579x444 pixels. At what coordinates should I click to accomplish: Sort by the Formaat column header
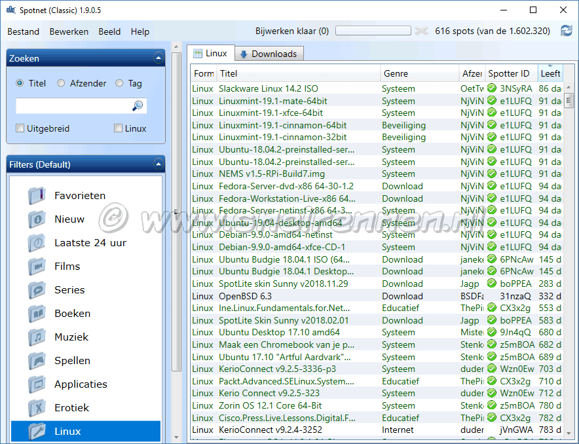coord(204,73)
